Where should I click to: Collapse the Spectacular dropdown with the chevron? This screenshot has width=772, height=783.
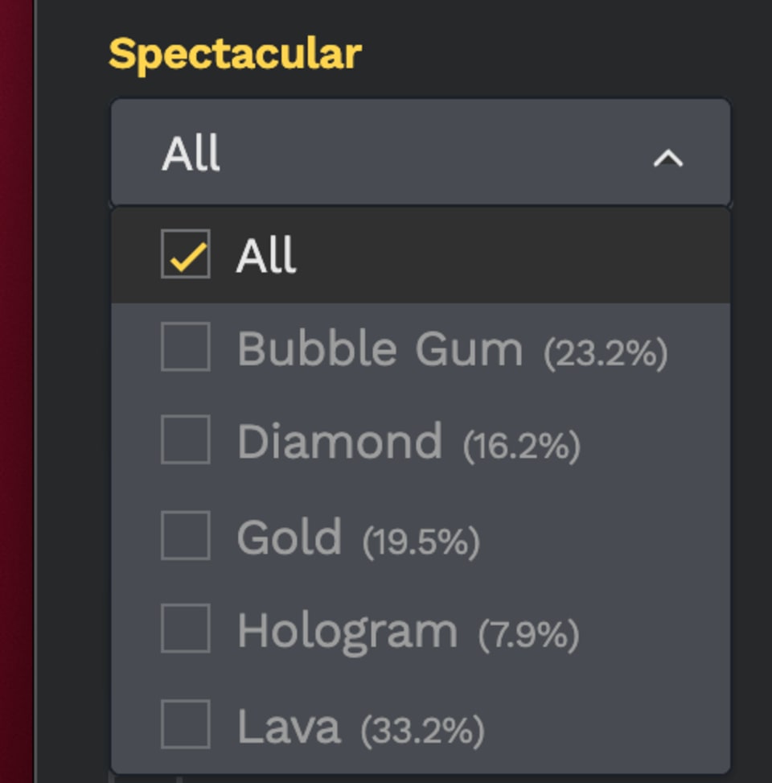coord(667,159)
